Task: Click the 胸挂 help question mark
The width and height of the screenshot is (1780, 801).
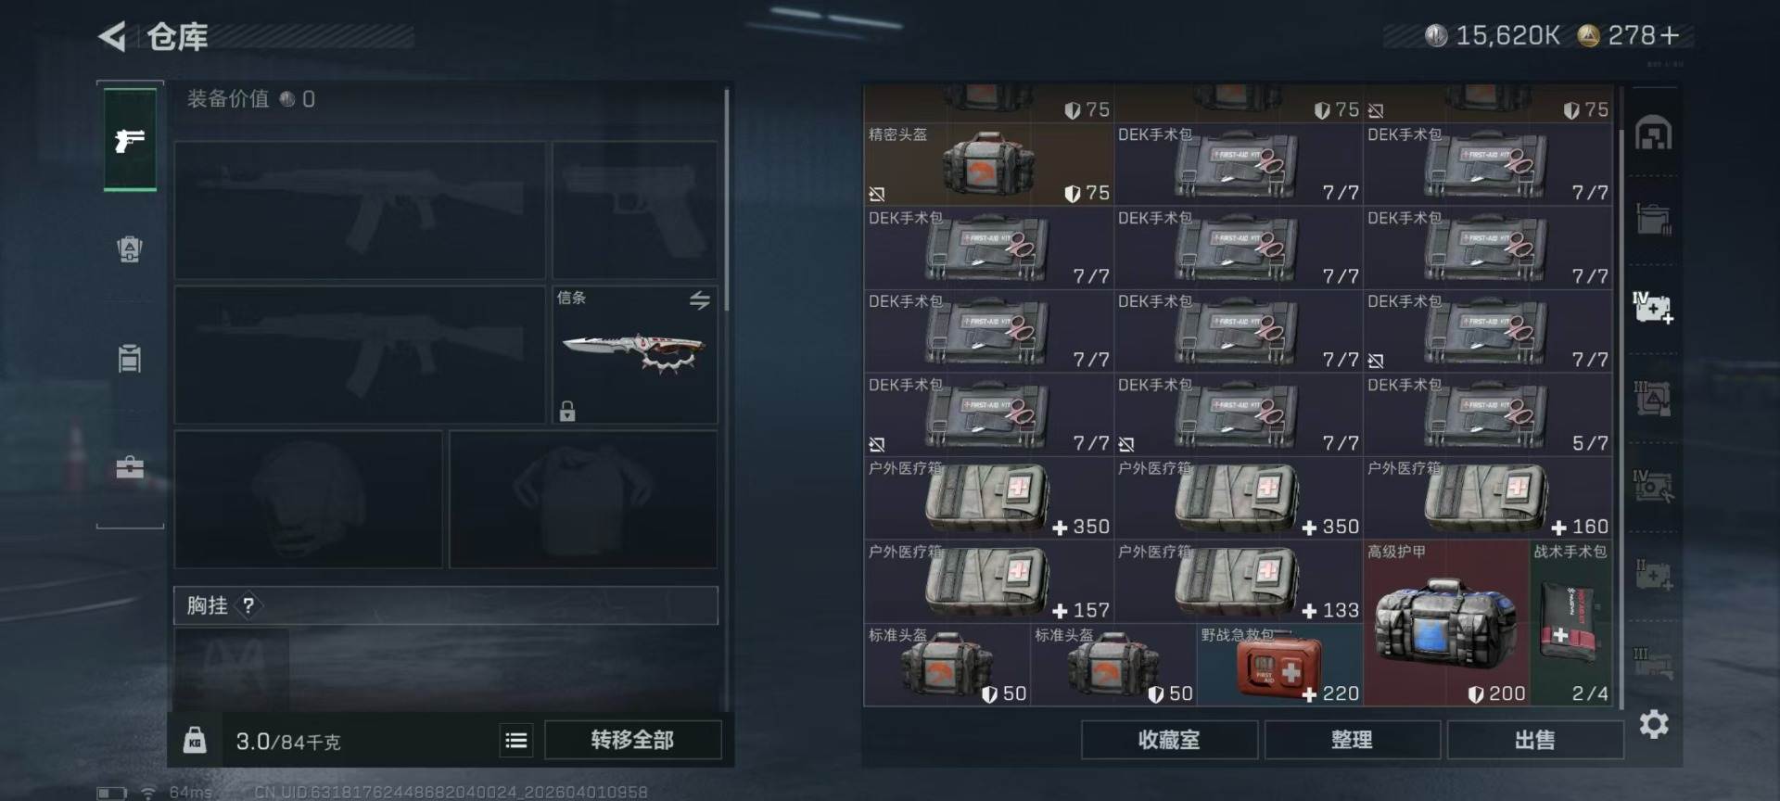Action: 248,605
